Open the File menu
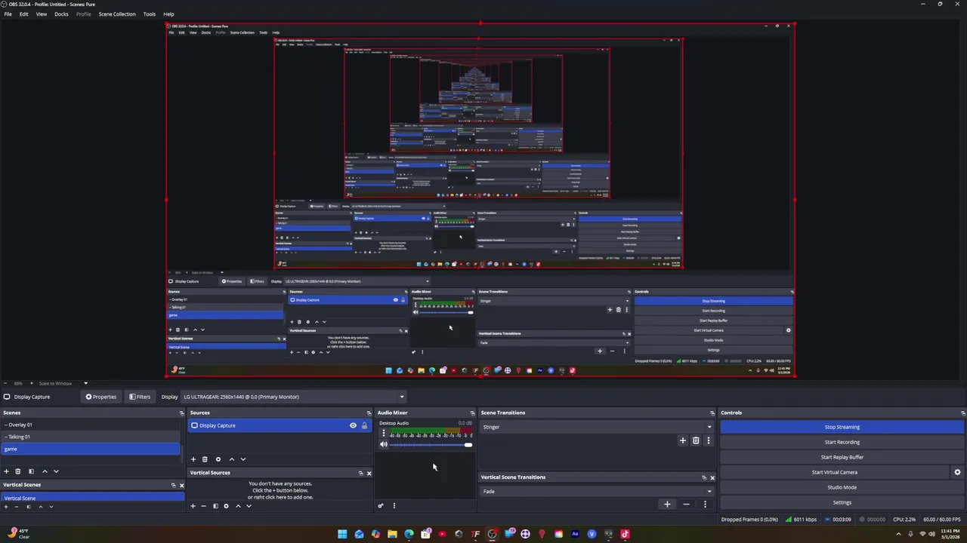The height and width of the screenshot is (543, 967). click(x=8, y=14)
